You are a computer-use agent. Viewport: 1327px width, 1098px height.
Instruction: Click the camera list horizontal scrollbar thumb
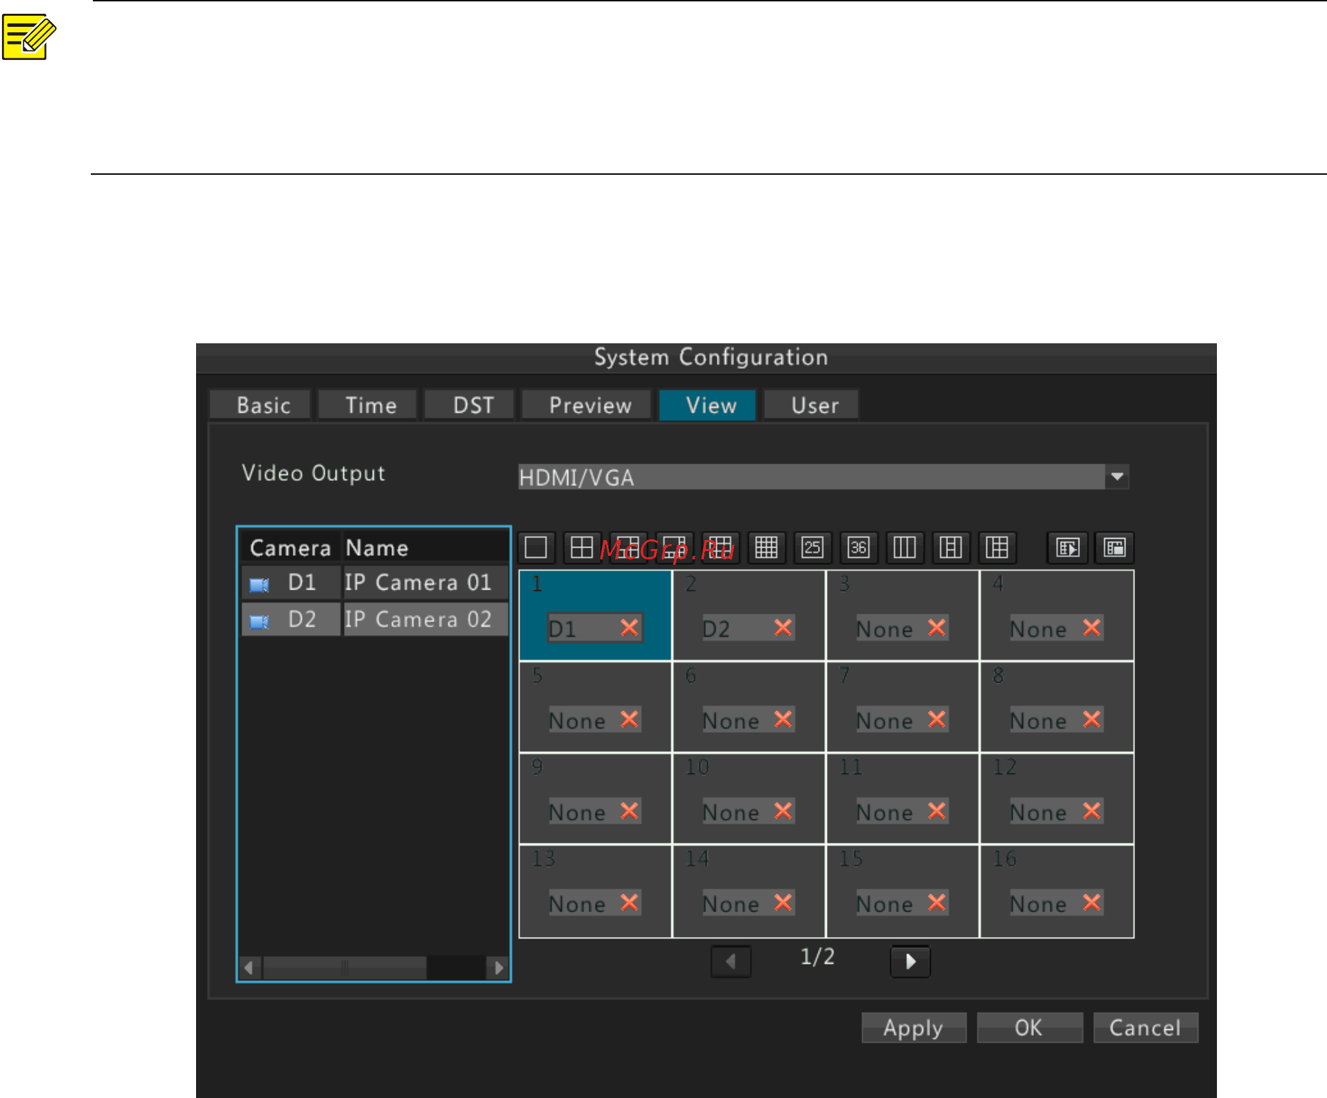tap(345, 968)
